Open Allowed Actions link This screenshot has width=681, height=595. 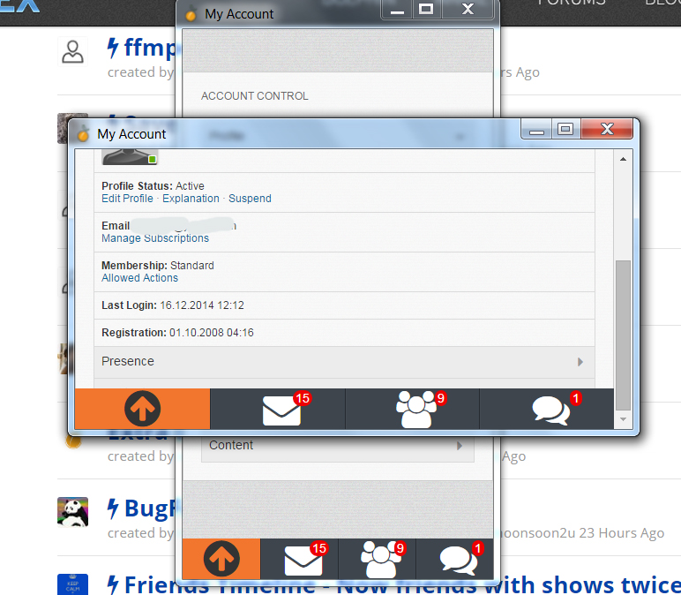[139, 278]
